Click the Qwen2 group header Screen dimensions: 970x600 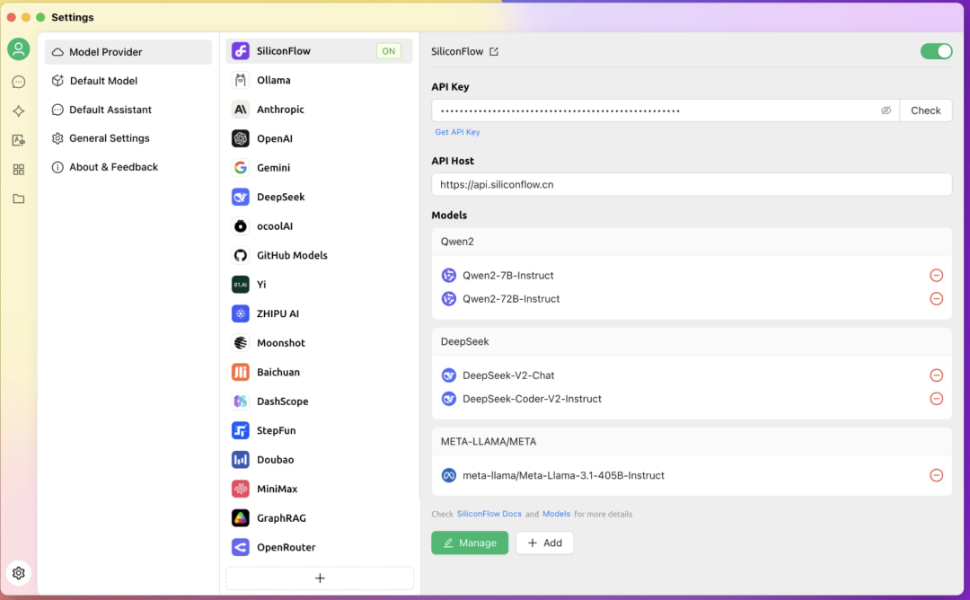tap(692, 242)
